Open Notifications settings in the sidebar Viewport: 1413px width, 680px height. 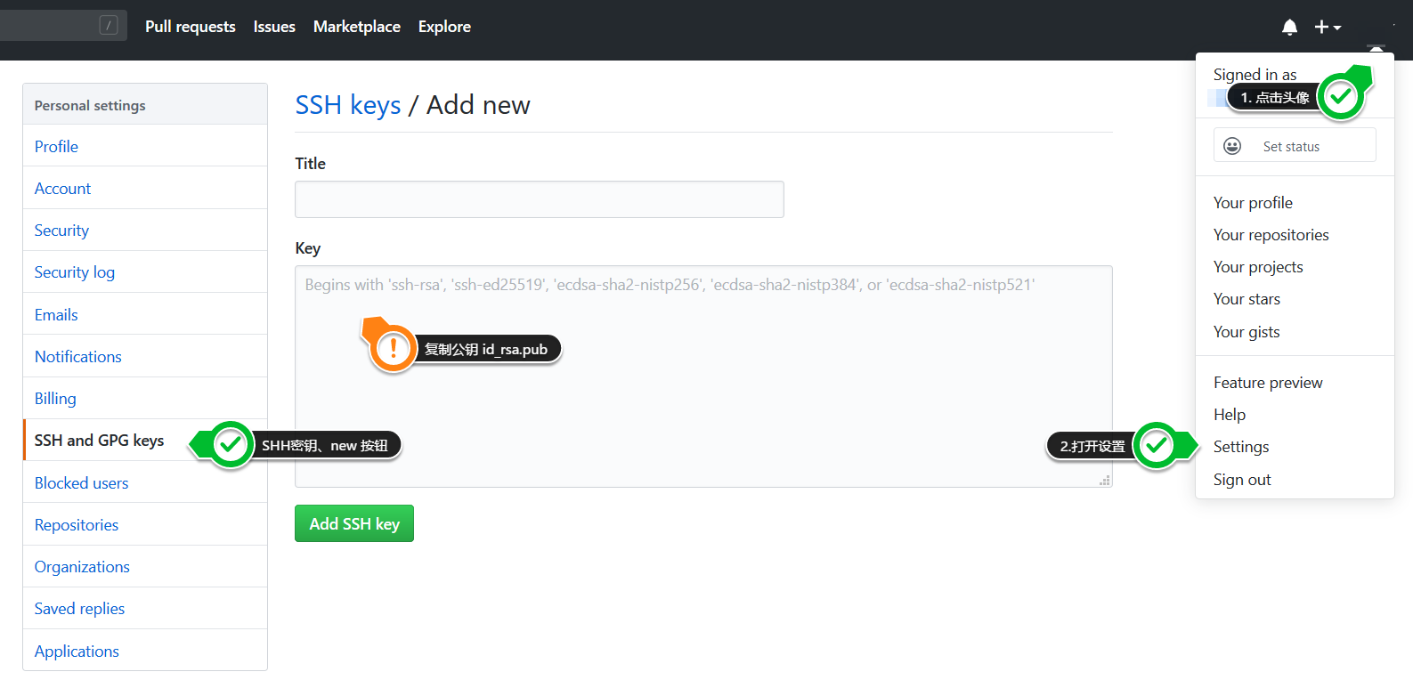145,356
